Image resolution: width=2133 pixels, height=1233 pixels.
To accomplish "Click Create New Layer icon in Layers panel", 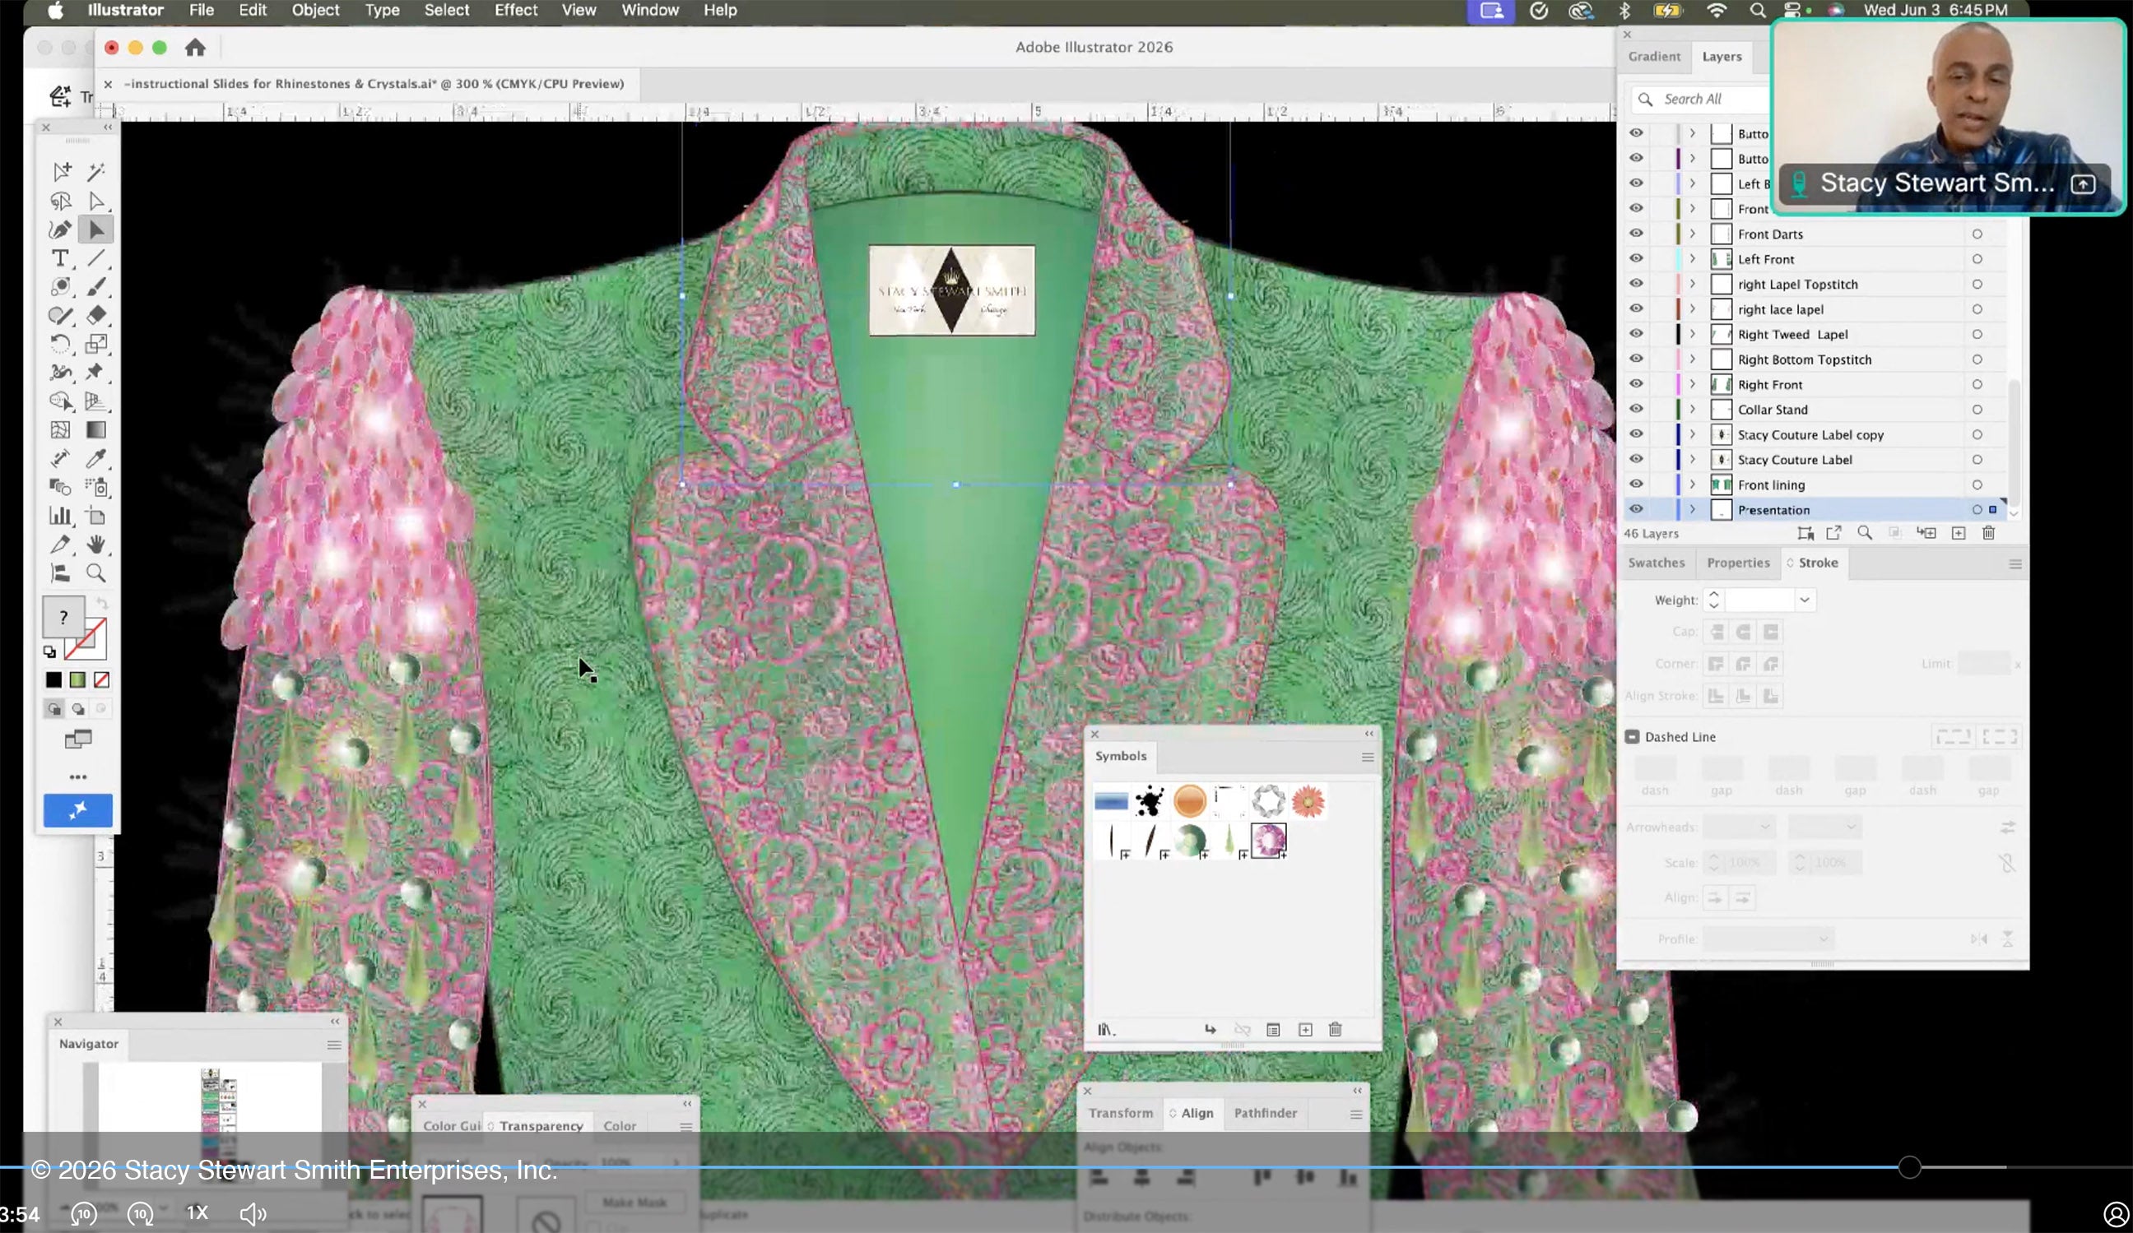I will click(1958, 533).
